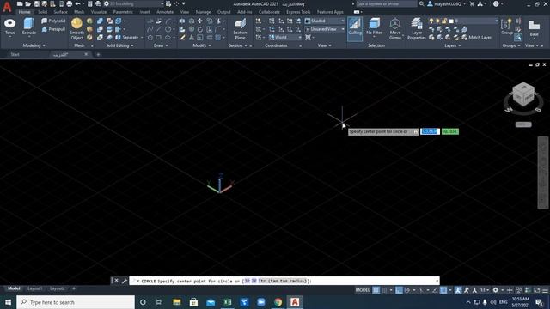Switch to the Layout1 tab
Image resolution: width=550 pixels, height=309 pixels.
tap(34, 288)
